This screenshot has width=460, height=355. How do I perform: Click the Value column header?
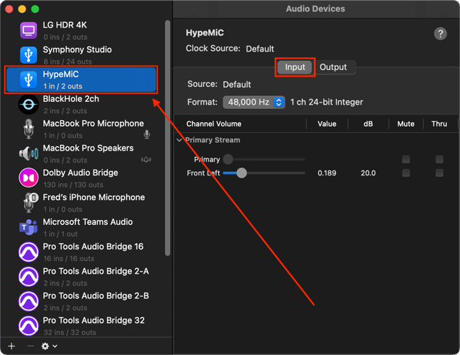click(327, 124)
